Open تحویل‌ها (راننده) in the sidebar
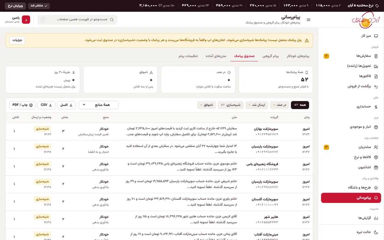384x240 pixels. 351,66
